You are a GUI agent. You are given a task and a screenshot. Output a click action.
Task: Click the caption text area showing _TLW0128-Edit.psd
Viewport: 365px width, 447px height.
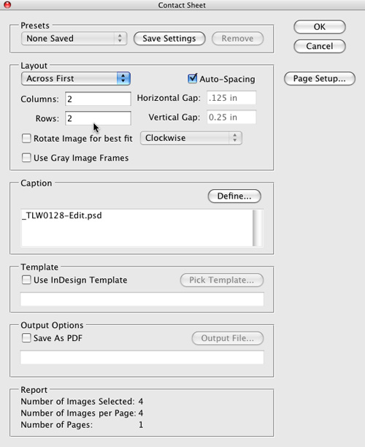137,228
